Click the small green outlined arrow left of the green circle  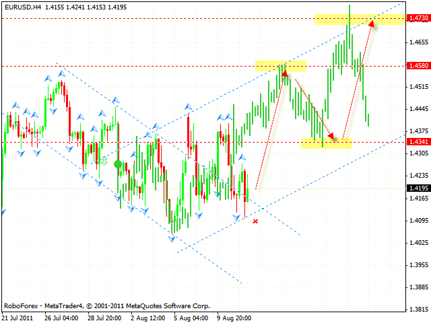(104, 161)
